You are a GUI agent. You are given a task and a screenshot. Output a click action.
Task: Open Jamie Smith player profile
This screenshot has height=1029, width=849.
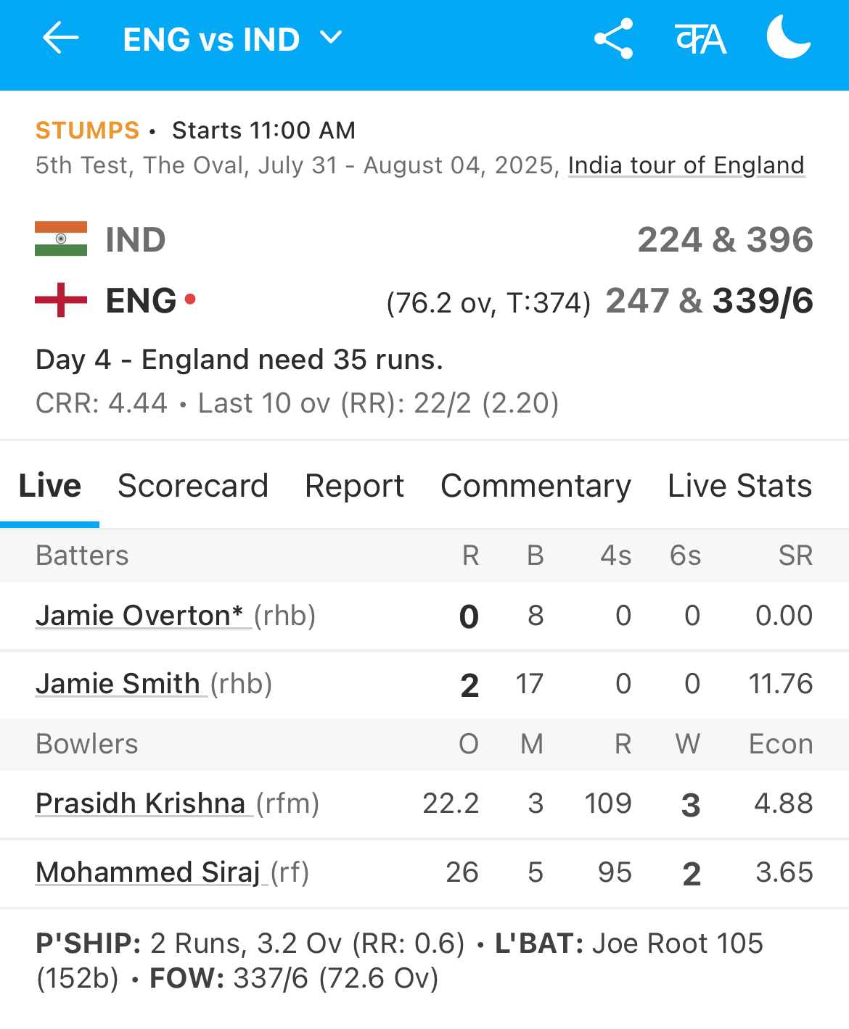[118, 684]
